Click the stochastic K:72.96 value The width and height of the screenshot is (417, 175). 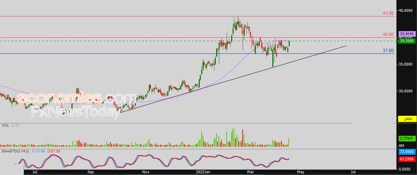(x=39, y=151)
